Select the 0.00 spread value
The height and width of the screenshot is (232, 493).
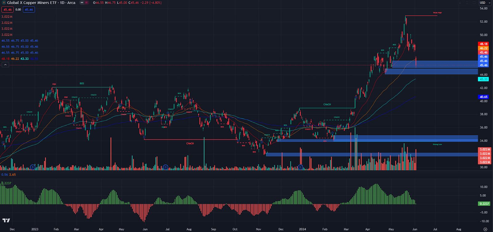pyautogui.click(x=18, y=10)
